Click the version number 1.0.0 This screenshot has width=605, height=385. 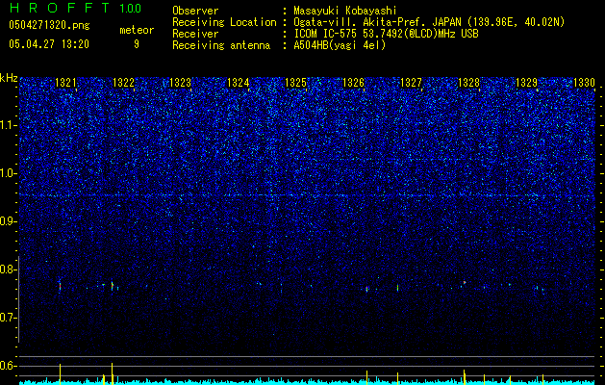click(130, 8)
